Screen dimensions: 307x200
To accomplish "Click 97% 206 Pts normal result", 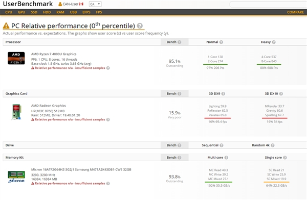I will [x=215, y=68].
